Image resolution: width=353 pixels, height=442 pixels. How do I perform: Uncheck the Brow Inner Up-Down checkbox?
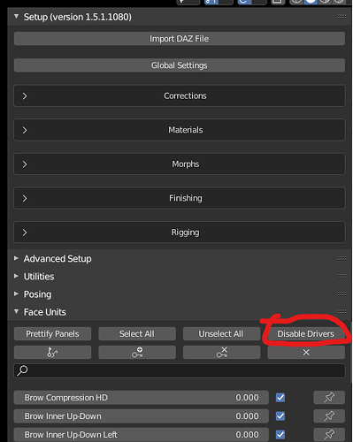pyautogui.click(x=280, y=416)
